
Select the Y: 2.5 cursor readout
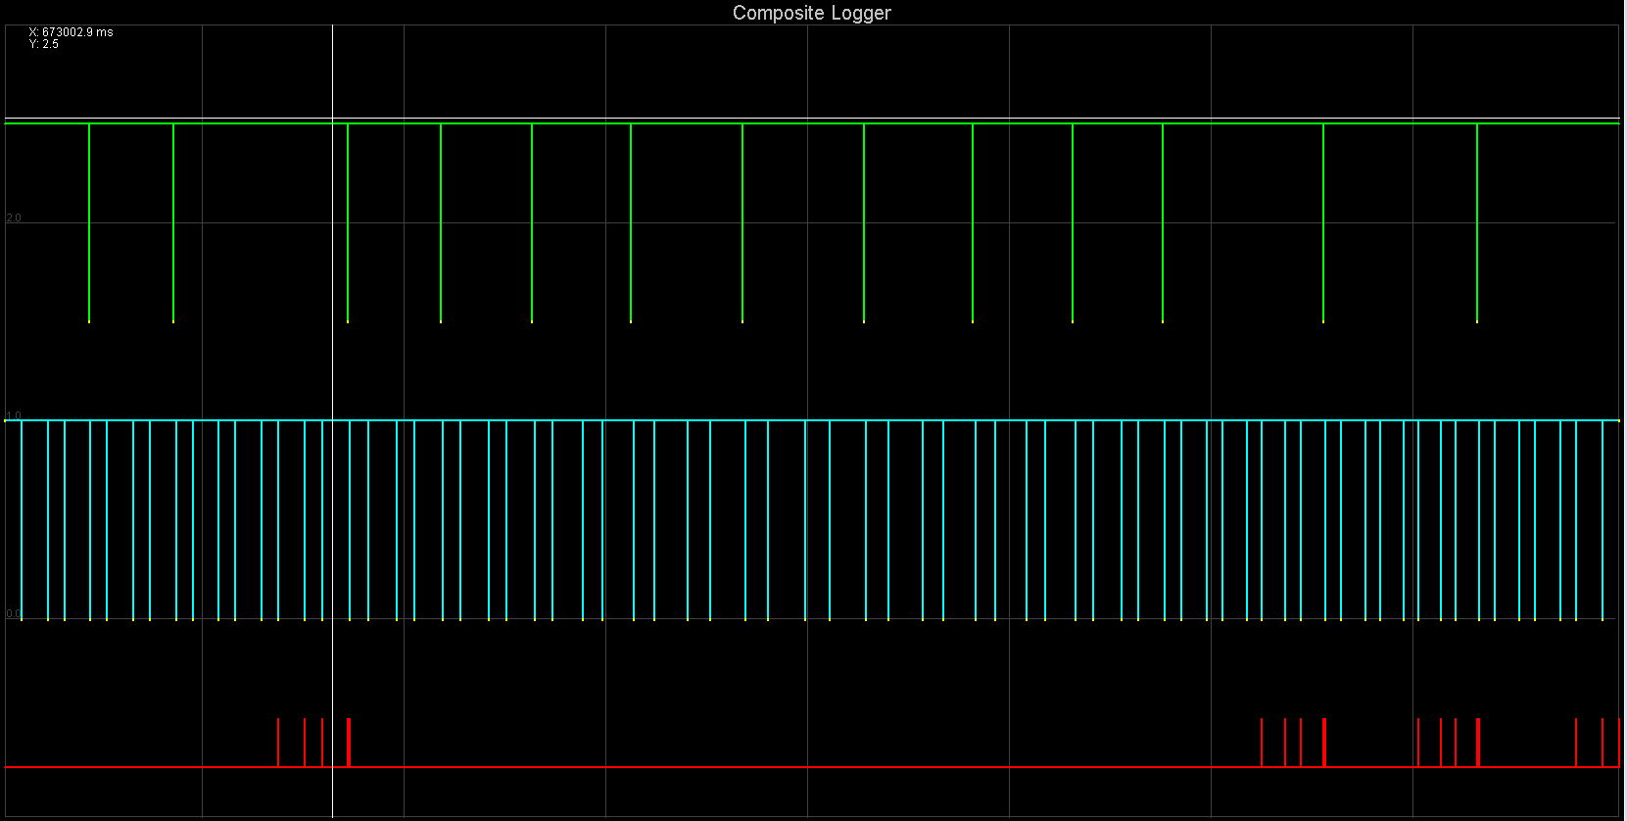[x=44, y=44]
